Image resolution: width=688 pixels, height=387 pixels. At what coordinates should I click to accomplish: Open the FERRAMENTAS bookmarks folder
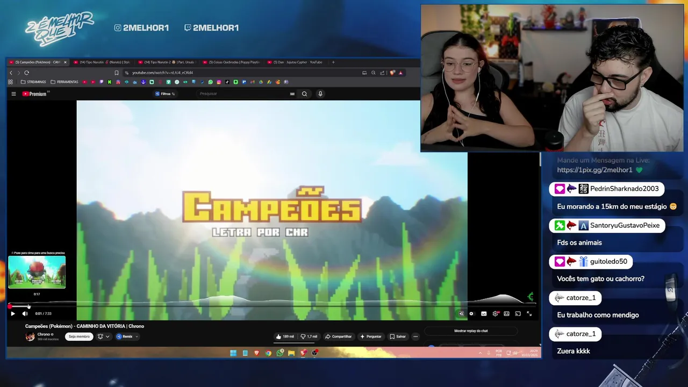click(64, 82)
